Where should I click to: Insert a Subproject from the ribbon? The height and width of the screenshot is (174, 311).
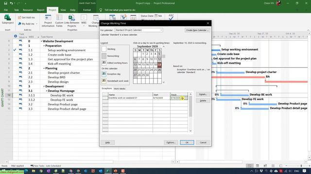pyautogui.click(x=8, y=19)
